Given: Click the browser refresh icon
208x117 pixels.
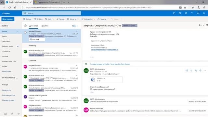Looking at the screenshot, I should (x=9, y=7).
